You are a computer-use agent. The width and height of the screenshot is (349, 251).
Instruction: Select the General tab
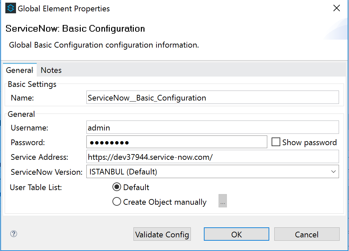coord(20,70)
